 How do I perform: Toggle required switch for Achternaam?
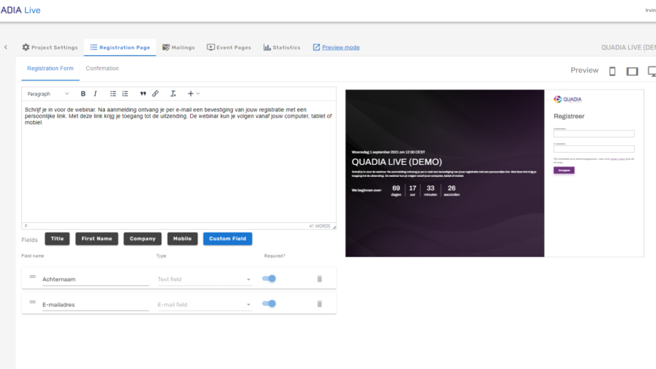pos(269,279)
